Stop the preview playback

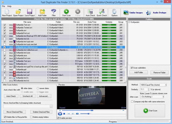tap(64, 114)
